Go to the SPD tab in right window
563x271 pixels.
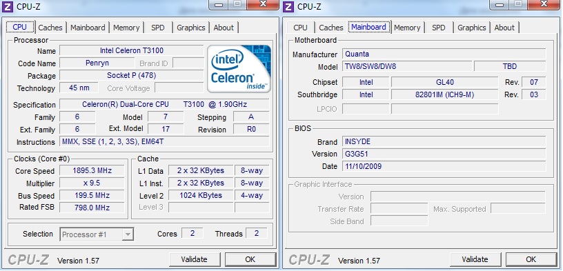click(x=438, y=28)
